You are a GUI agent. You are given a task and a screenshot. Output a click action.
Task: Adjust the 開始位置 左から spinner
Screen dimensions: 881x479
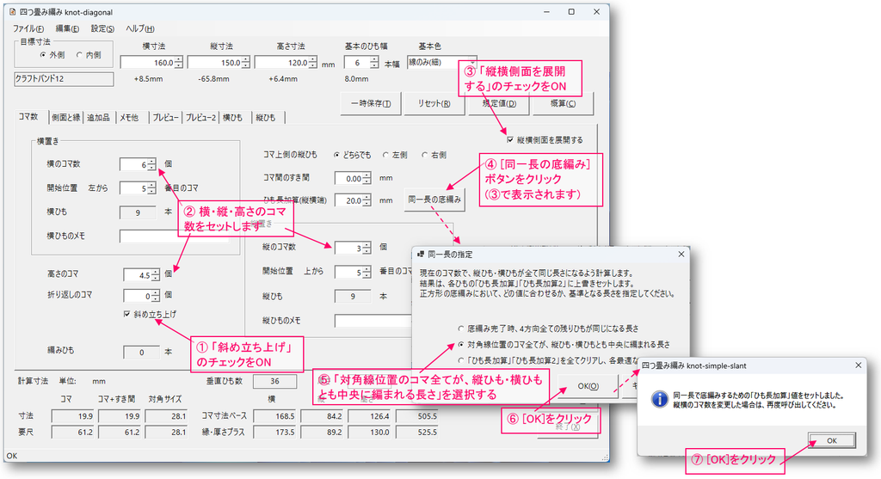coord(151,188)
